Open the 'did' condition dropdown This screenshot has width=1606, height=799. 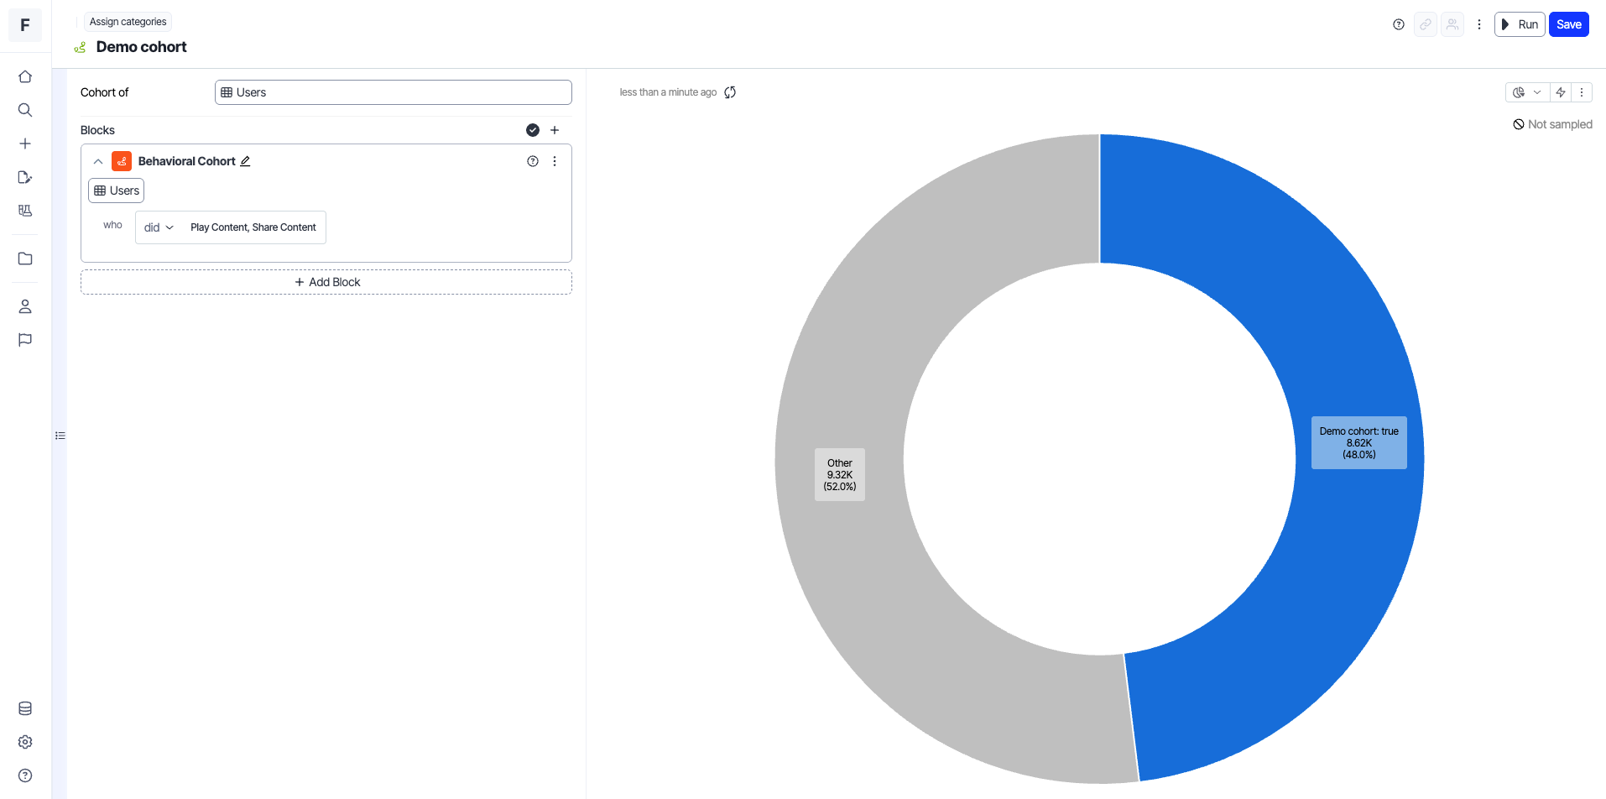coord(159,227)
